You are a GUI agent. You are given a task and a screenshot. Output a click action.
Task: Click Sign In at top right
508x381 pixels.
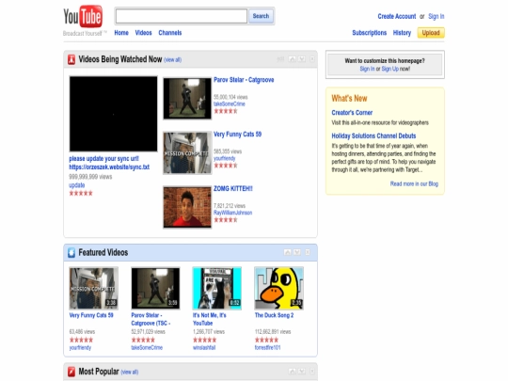[x=437, y=16]
